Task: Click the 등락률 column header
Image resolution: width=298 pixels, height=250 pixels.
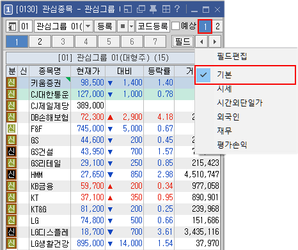Action: tap(159, 71)
